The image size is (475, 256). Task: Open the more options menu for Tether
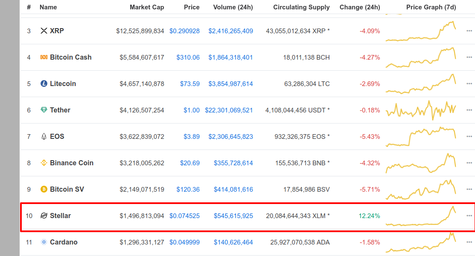point(469,110)
